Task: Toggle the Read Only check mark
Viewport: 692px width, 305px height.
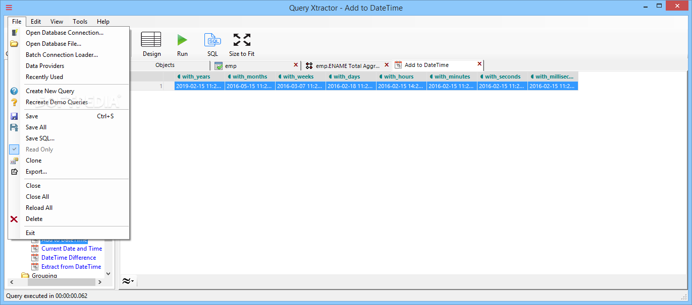Action: (x=15, y=149)
